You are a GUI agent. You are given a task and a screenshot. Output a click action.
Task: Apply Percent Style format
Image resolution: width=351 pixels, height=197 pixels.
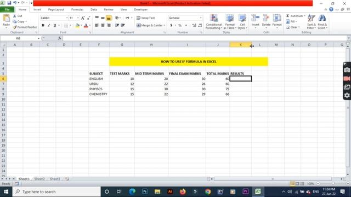tap(180, 26)
